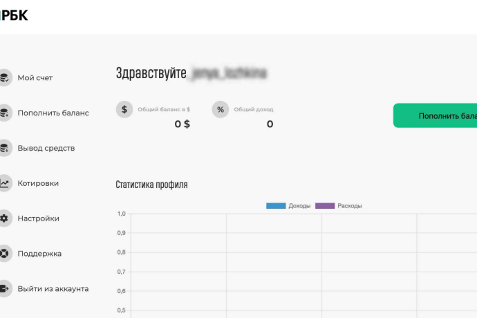
Task: Toggle the blue Доходы legend swatch
Action: [x=276, y=206]
